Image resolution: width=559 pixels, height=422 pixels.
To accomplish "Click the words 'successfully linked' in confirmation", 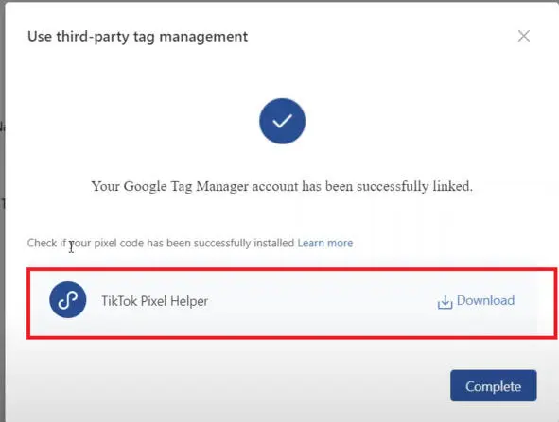I will 414,186.
